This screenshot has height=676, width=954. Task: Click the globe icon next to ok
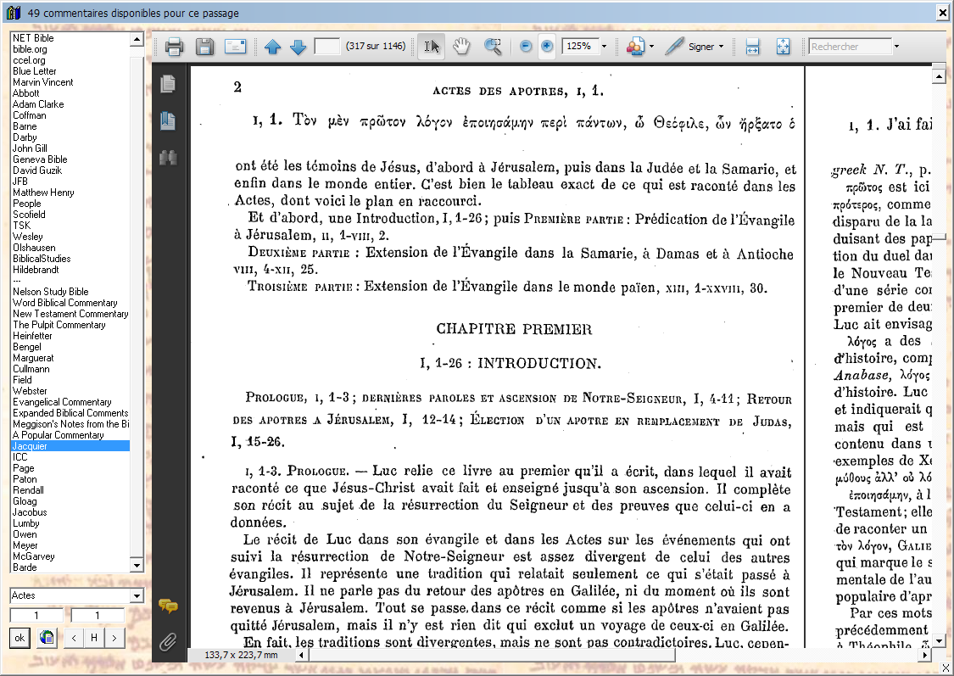point(47,638)
